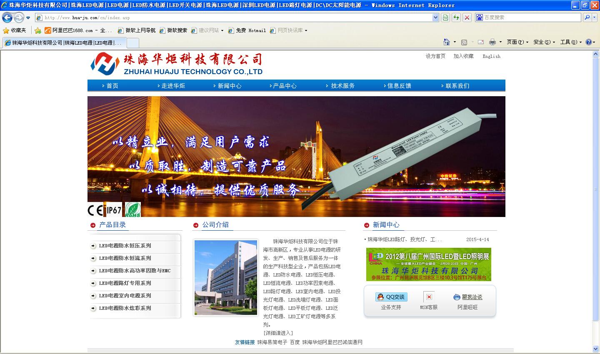Open the 走进华炬 navigation item
Viewport: 600px width, 354px height.
(x=173, y=86)
